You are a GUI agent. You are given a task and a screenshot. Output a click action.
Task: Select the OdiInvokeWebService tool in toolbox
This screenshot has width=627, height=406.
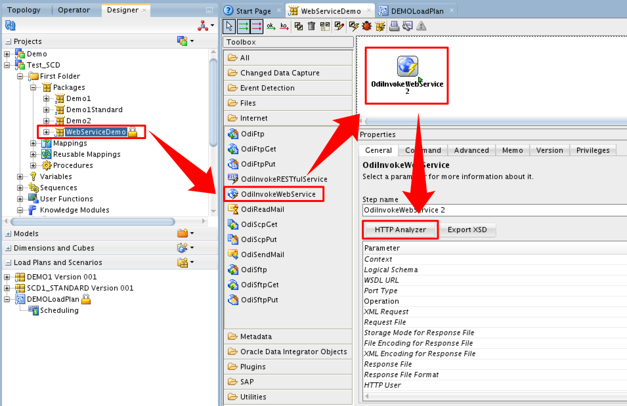[x=272, y=194]
